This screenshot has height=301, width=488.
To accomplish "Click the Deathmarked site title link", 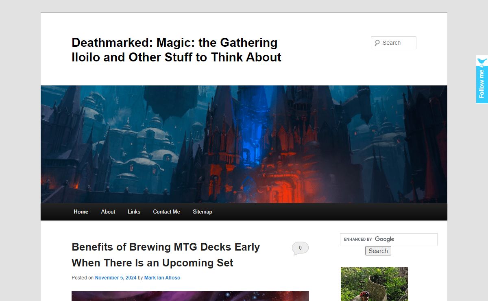I will click(x=176, y=50).
